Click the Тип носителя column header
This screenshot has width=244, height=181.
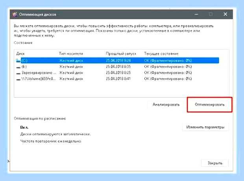click(71, 54)
